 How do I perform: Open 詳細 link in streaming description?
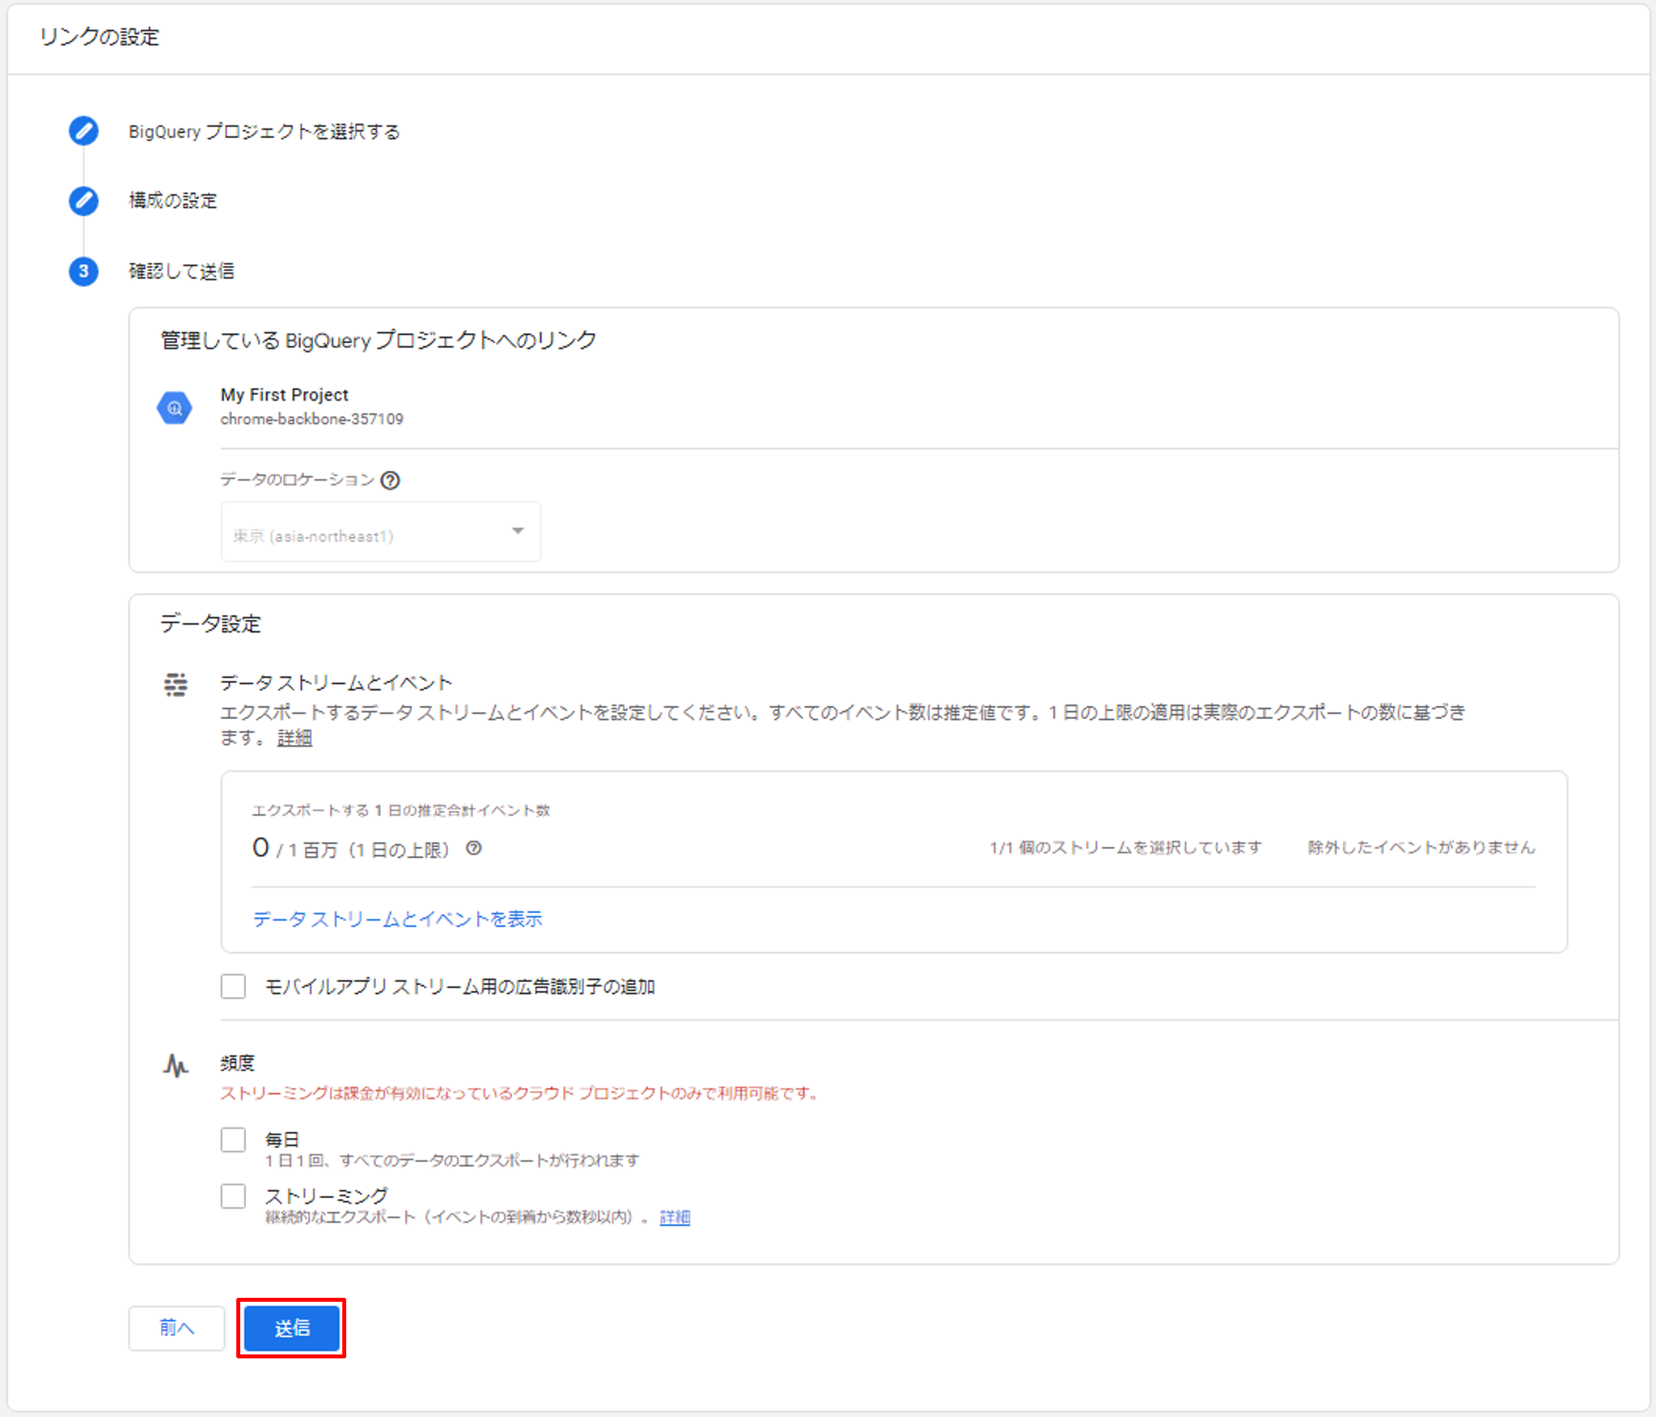(x=675, y=1217)
